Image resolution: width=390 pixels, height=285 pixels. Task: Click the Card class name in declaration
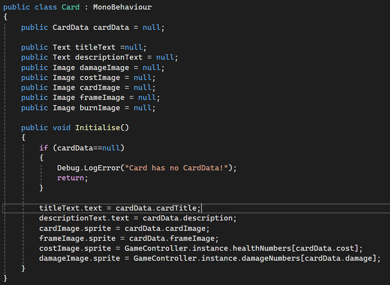click(71, 7)
